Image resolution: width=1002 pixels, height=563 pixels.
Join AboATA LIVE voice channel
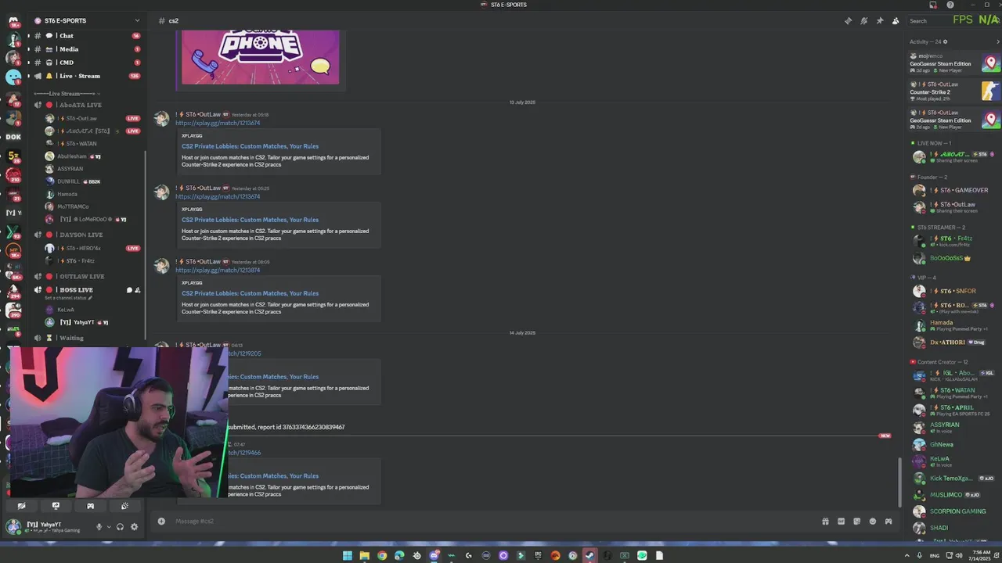(x=86, y=105)
